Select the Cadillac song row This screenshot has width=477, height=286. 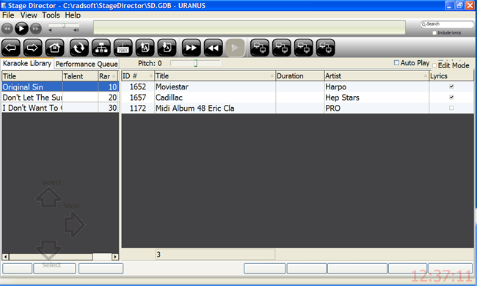[x=297, y=98]
